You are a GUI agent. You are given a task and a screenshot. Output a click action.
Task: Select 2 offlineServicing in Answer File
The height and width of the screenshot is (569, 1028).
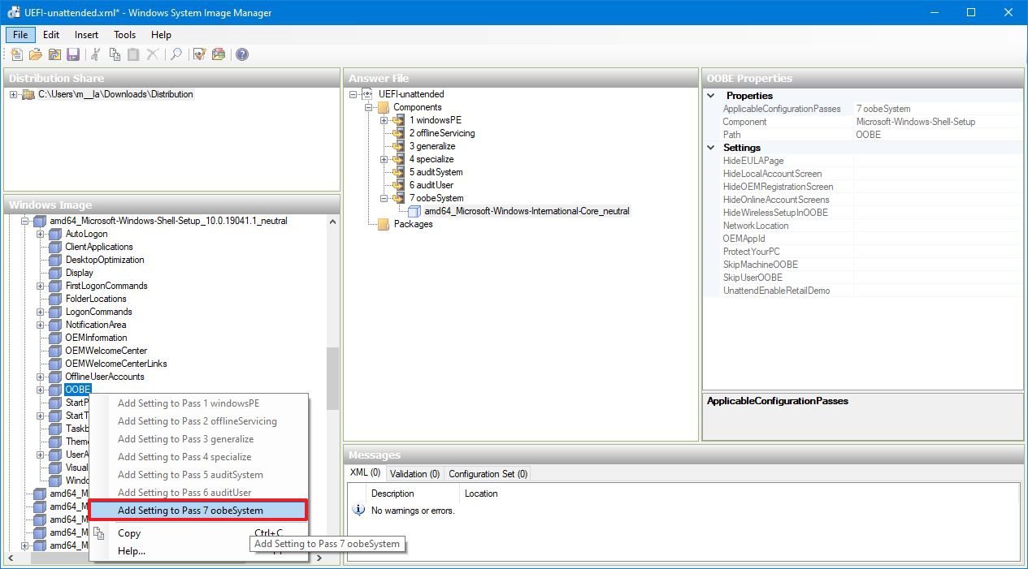click(442, 133)
